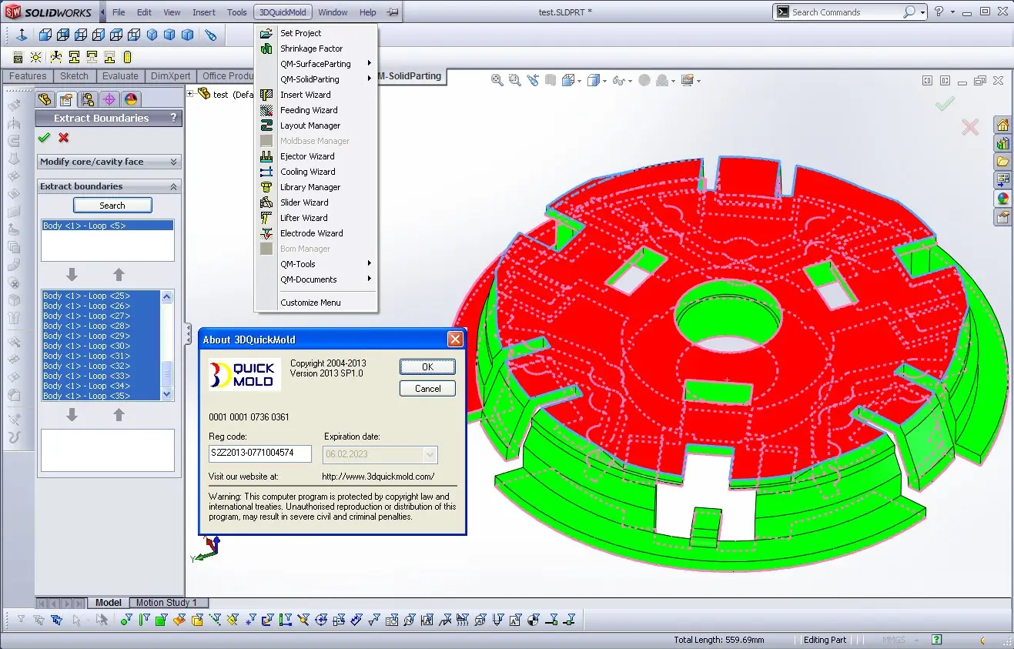
Task: Click the yellow battery-shaped toolbar icon
Action: [128, 57]
